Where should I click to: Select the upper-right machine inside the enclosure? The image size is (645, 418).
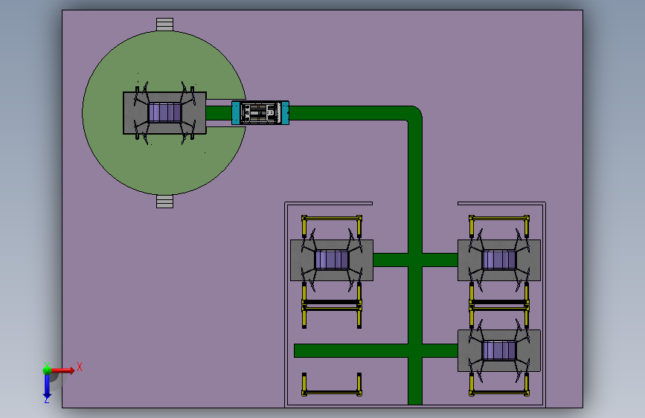[x=499, y=260]
